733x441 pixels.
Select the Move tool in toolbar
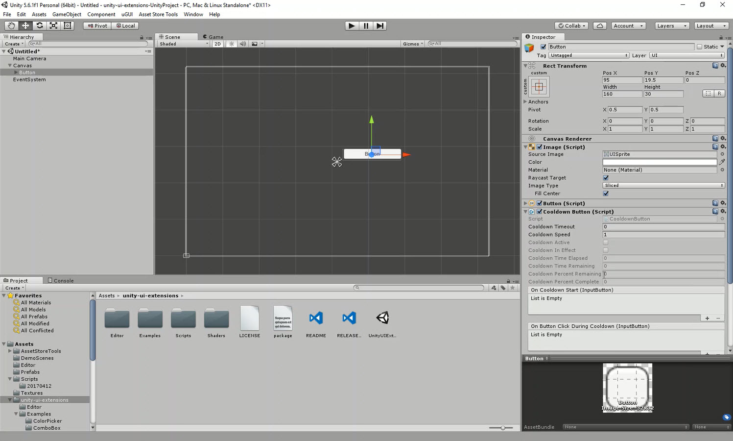click(25, 25)
